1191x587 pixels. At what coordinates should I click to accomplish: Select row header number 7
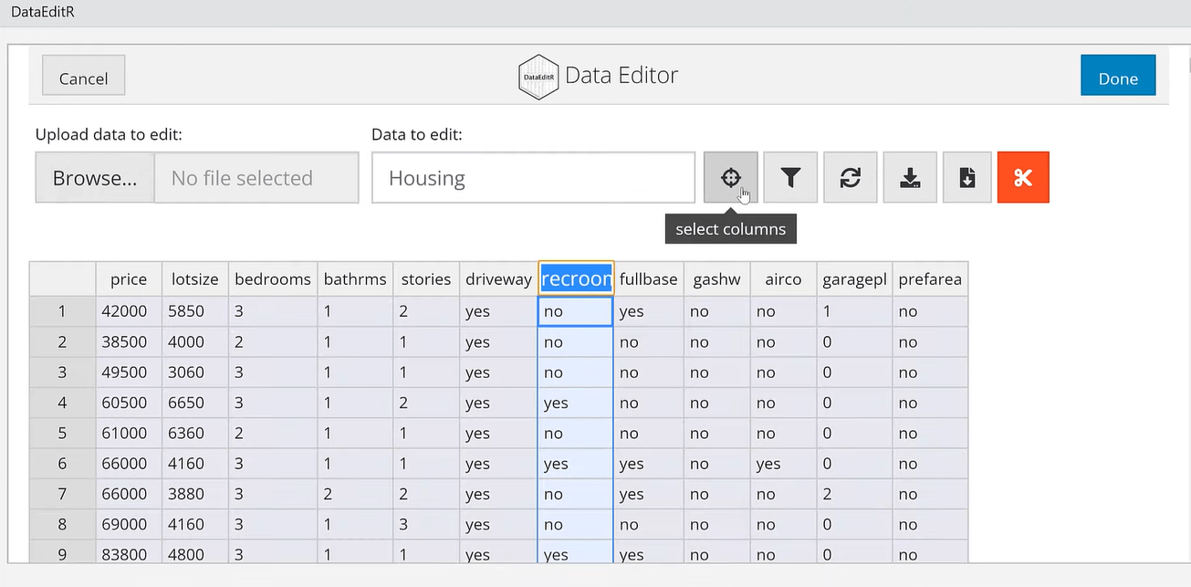tap(62, 494)
